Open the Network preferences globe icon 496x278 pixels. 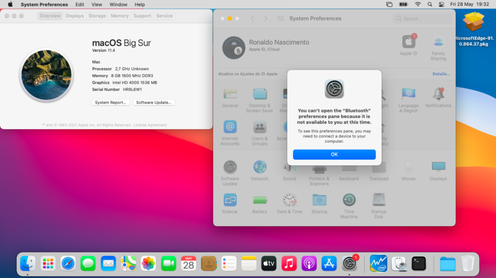pos(260,168)
